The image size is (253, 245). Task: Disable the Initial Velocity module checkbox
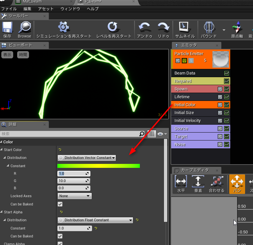(220, 121)
